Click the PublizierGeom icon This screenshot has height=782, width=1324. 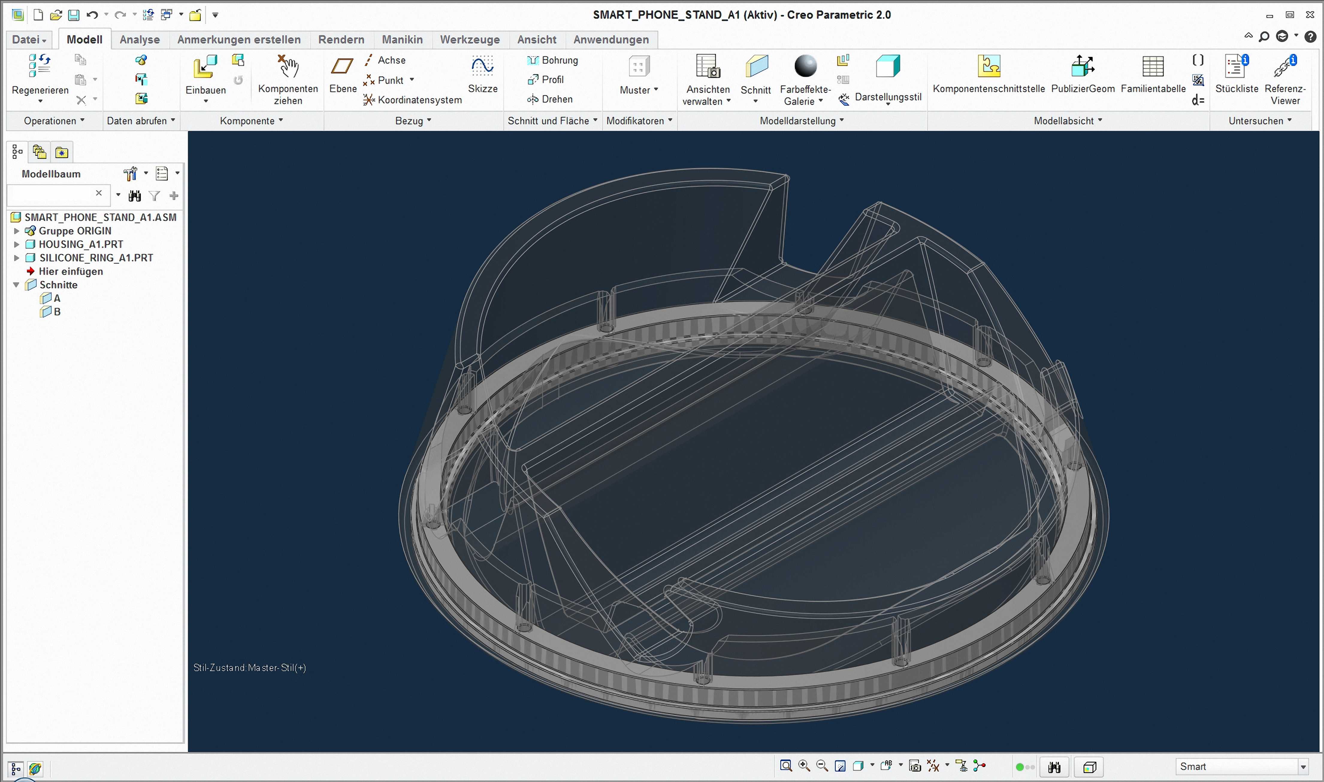1083,66
